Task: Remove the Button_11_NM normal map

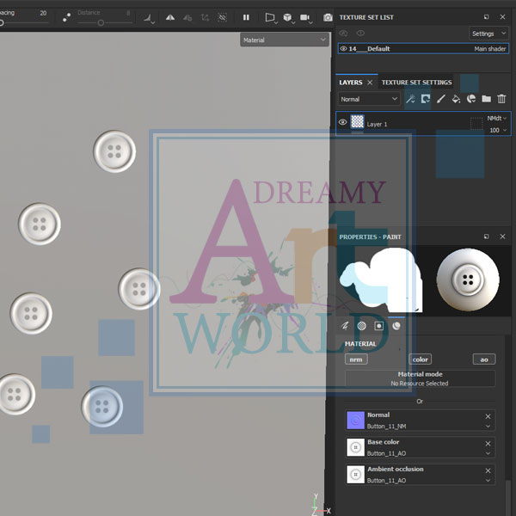Action: click(x=488, y=416)
